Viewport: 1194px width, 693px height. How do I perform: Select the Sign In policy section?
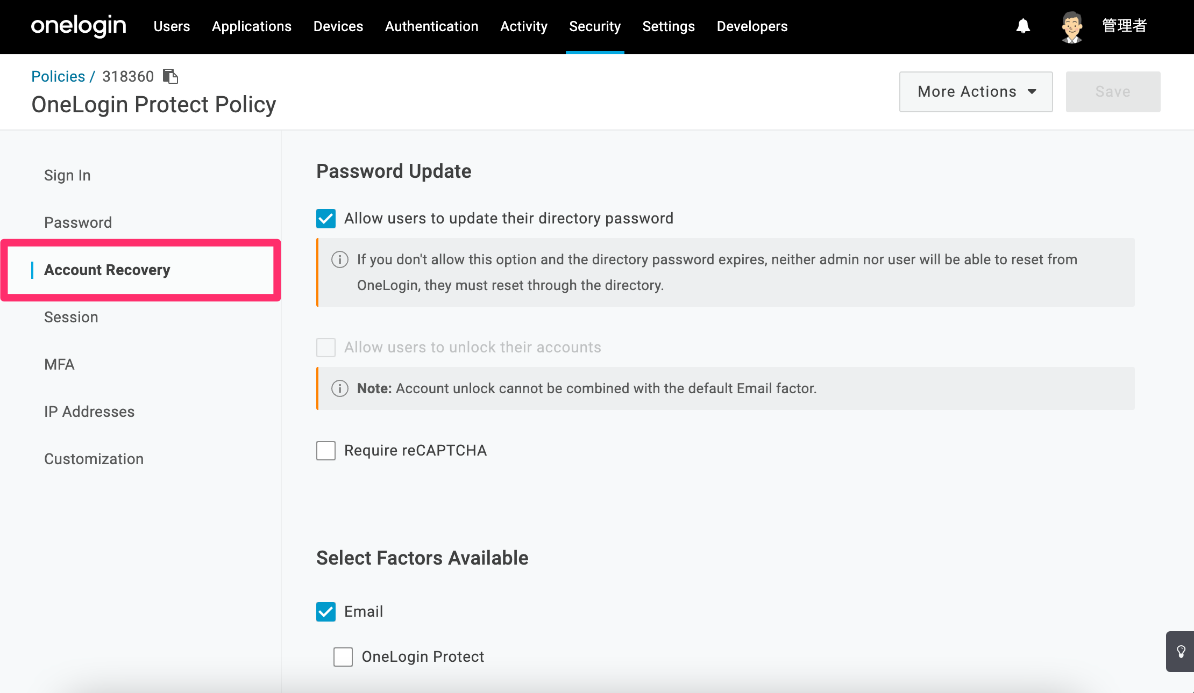(x=67, y=175)
